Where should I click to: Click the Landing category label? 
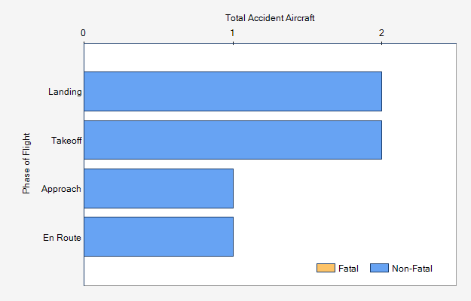tap(65, 92)
